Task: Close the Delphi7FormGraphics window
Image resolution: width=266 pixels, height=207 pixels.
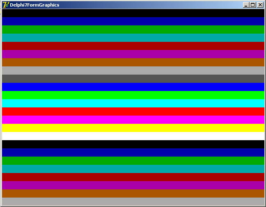Action: [260, 5]
